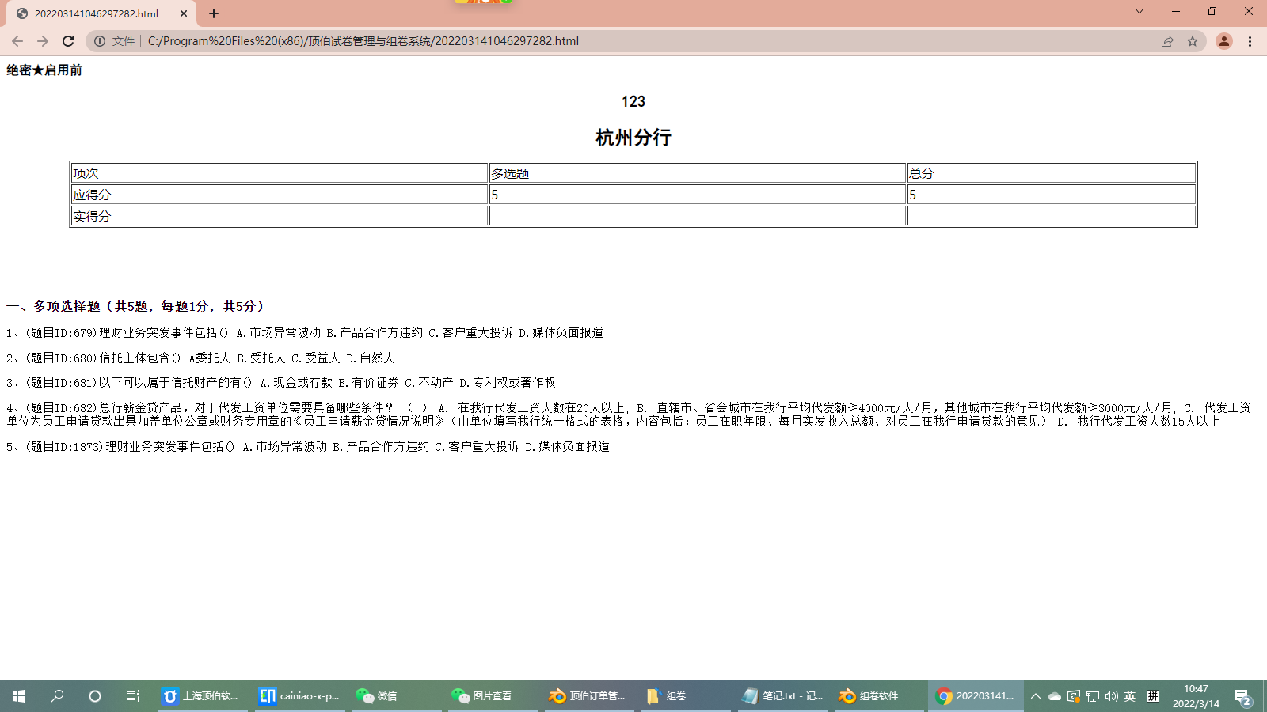Expand the tab search dropdown chevron
Viewport: 1267px width, 712px height.
pos(1140,11)
